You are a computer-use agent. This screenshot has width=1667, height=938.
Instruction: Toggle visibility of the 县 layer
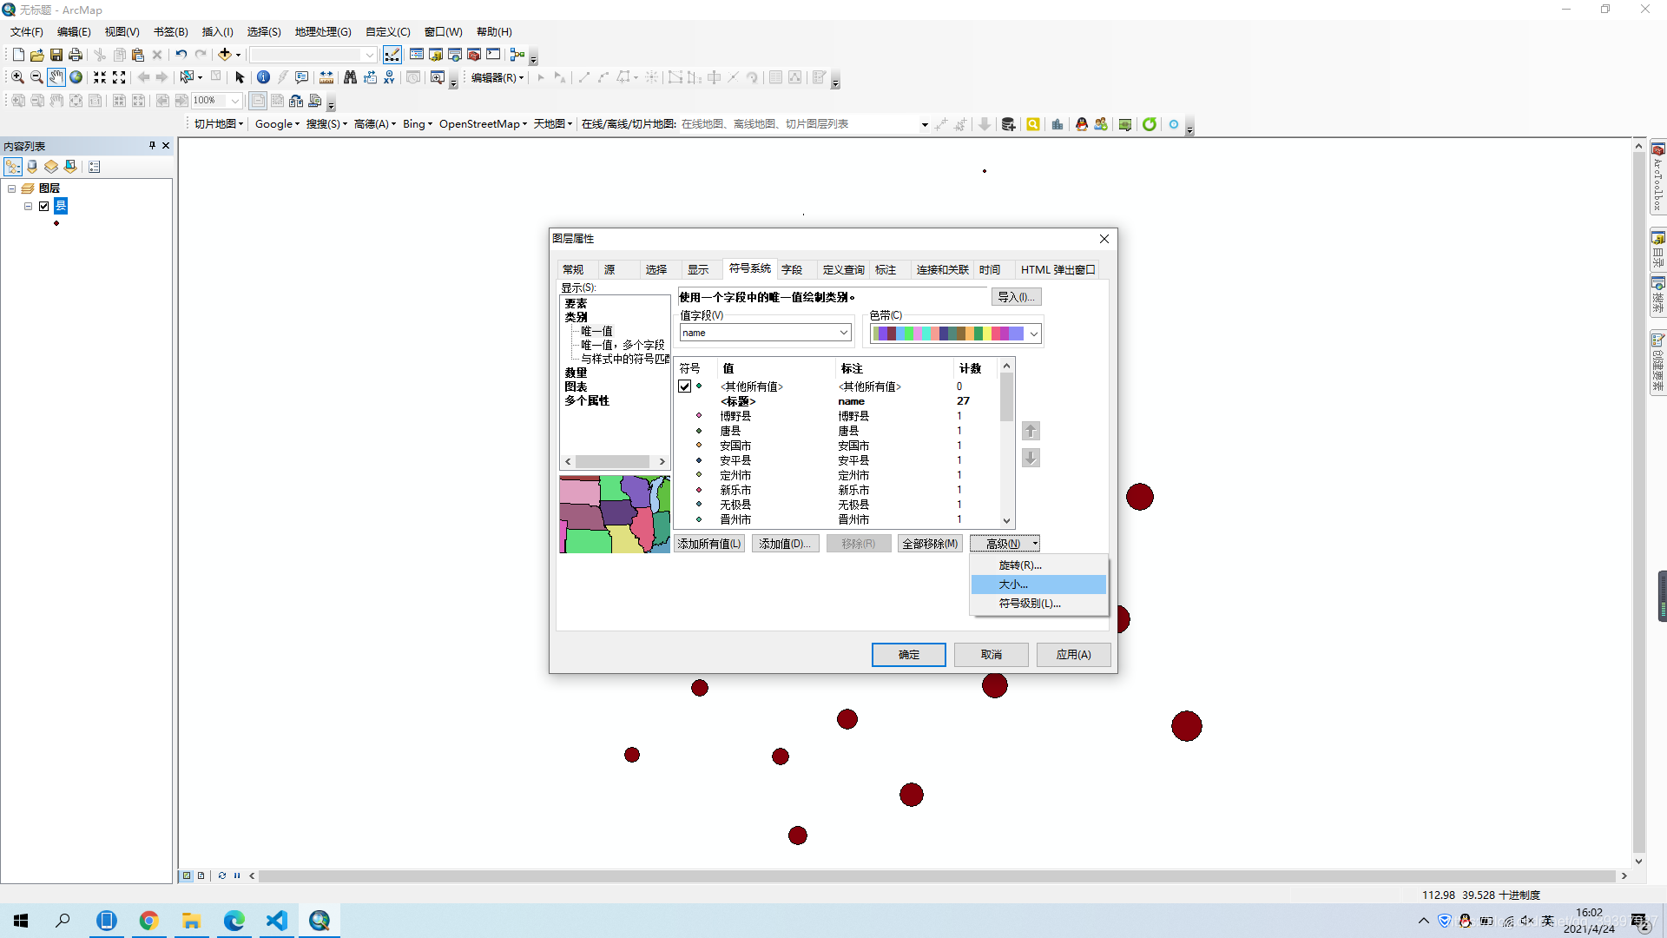(44, 206)
